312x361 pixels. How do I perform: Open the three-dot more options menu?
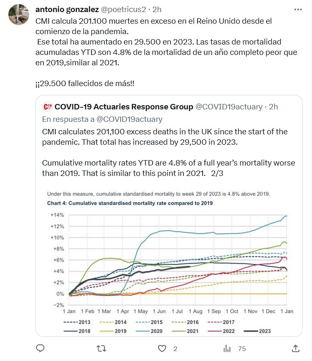point(298,9)
